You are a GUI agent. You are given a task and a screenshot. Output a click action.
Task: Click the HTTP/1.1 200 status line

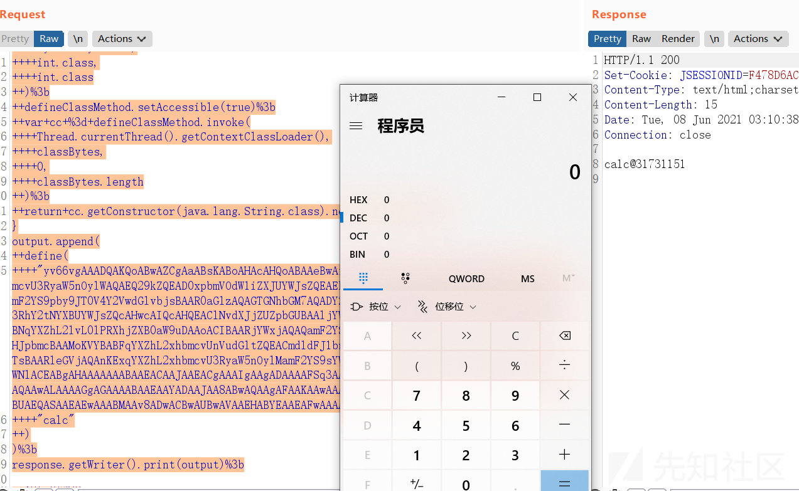pos(641,60)
